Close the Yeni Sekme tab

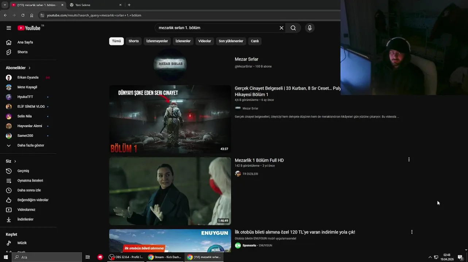click(x=120, y=5)
